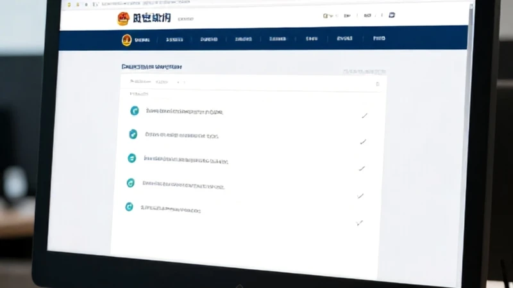
Task: Select the fifth item in the blue navigation bar
Action: click(x=278, y=38)
